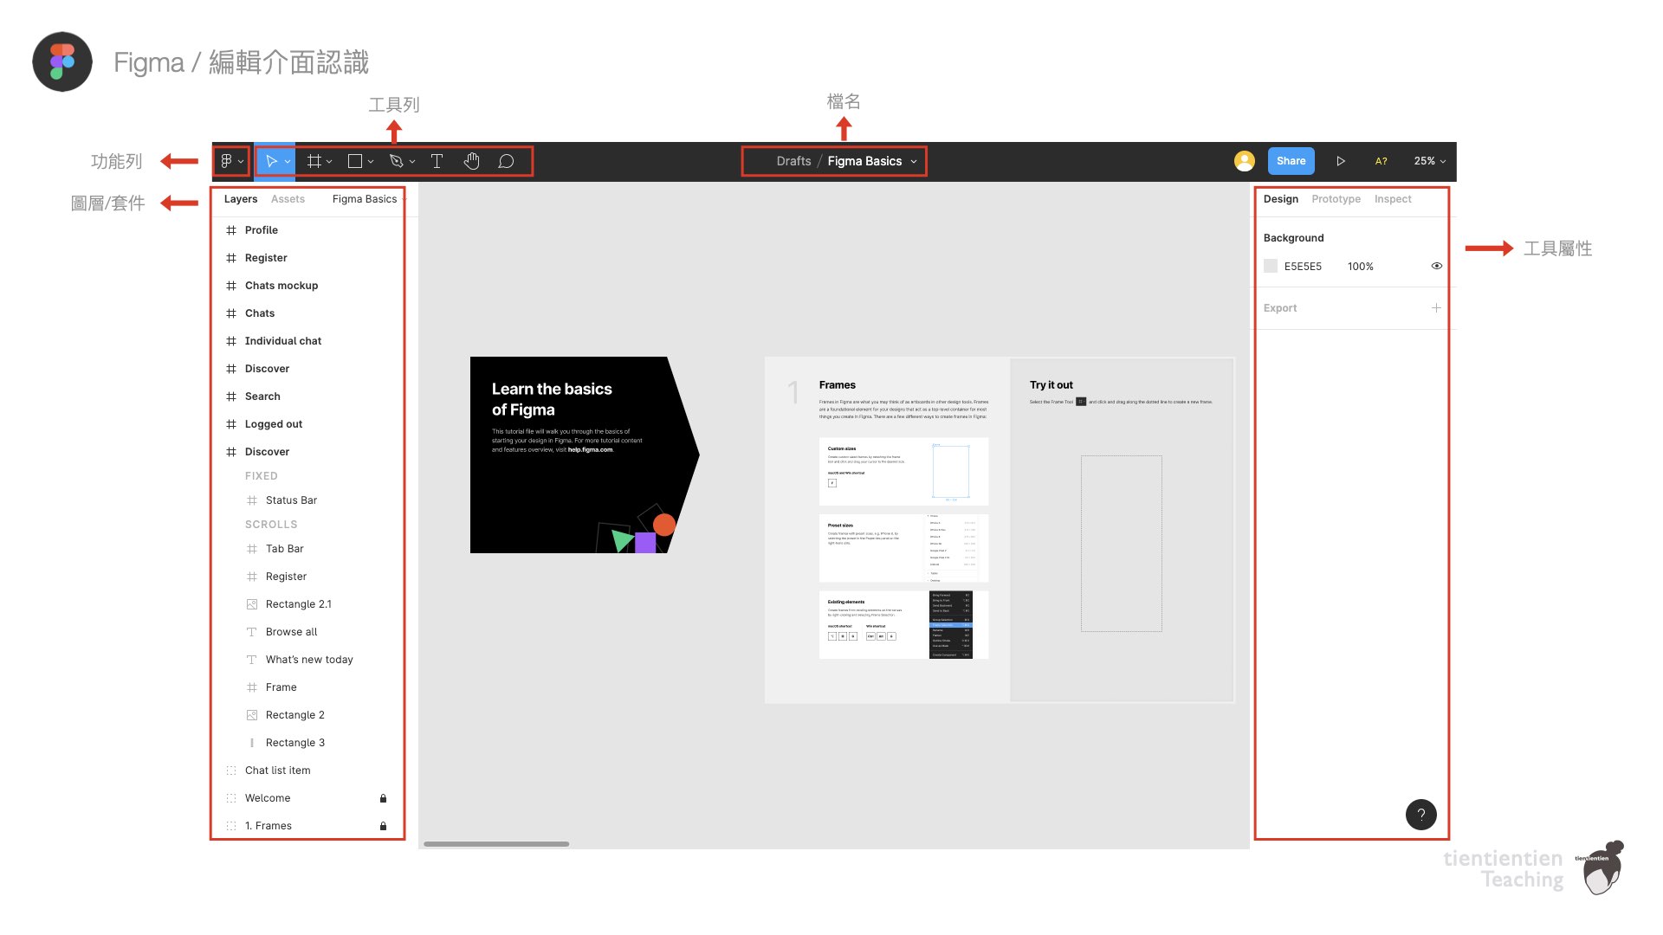Expand Figma Basics file name dropdown

click(914, 161)
